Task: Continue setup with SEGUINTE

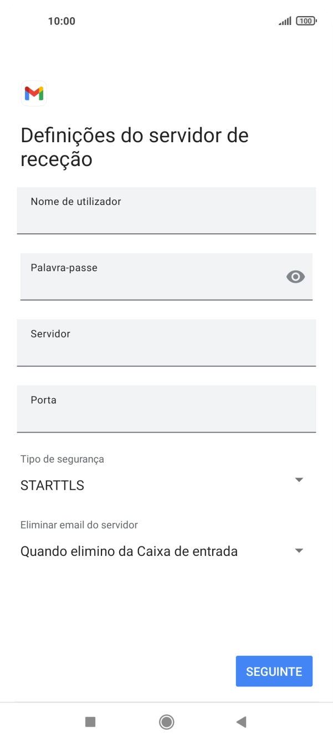Action: tap(274, 671)
